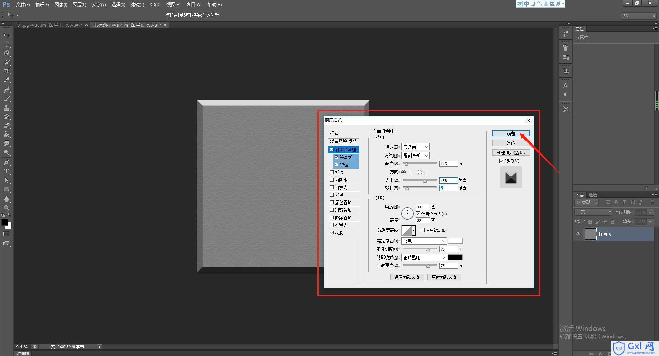Open the layer blend mode 正常 dropdown
Image resolution: width=659 pixels, height=356 pixels.
[593, 212]
